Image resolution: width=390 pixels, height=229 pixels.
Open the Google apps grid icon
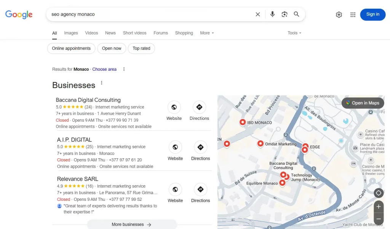tap(353, 15)
